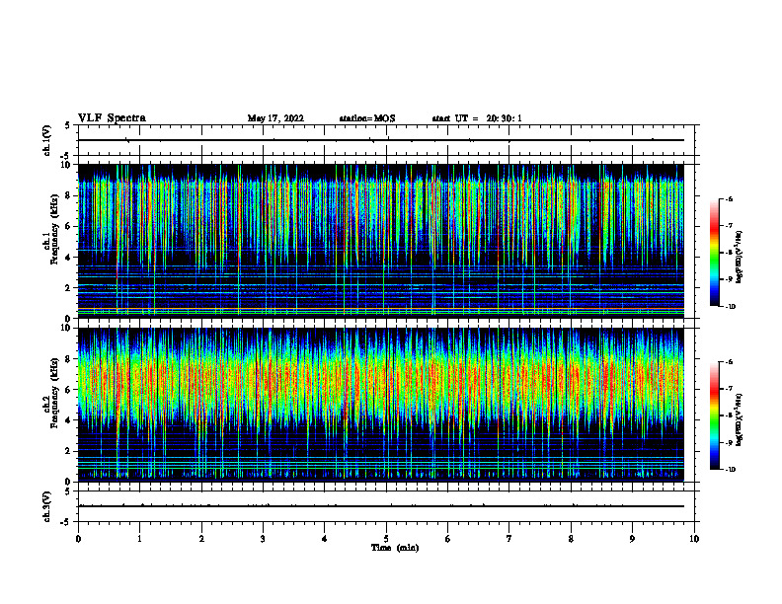782x604 pixels.
Task: Click the "VLF Spectra" plot title
Action: (x=112, y=117)
